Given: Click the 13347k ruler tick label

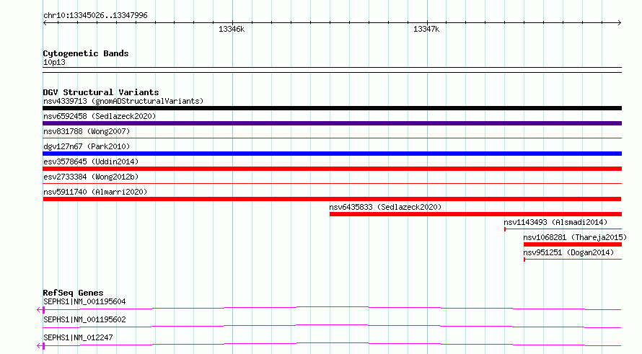Looking at the screenshot, I should (426, 29).
